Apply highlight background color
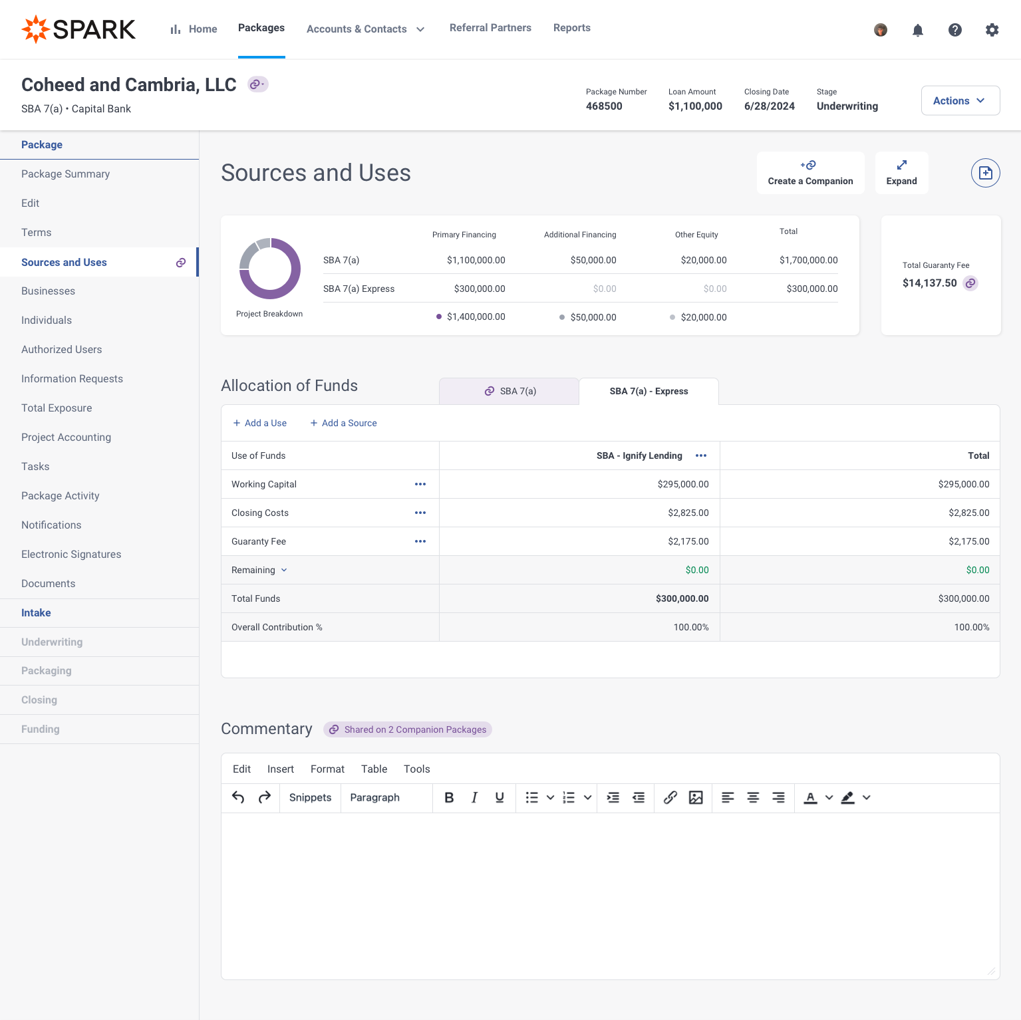Viewport: 1021px width, 1020px height. click(x=847, y=797)
